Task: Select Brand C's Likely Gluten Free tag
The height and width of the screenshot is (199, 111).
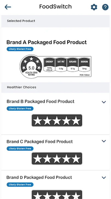Action: point(20,149)
